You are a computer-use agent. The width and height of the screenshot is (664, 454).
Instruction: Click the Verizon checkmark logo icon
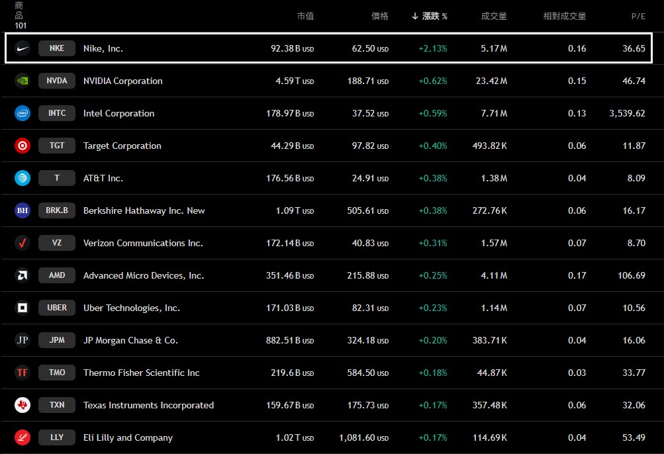click(23, 243)
